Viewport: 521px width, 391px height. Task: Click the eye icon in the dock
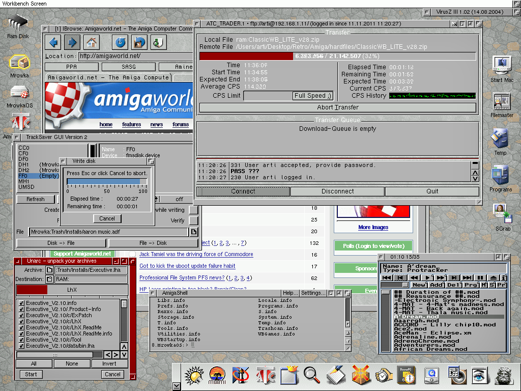click(x=479, y=375)
